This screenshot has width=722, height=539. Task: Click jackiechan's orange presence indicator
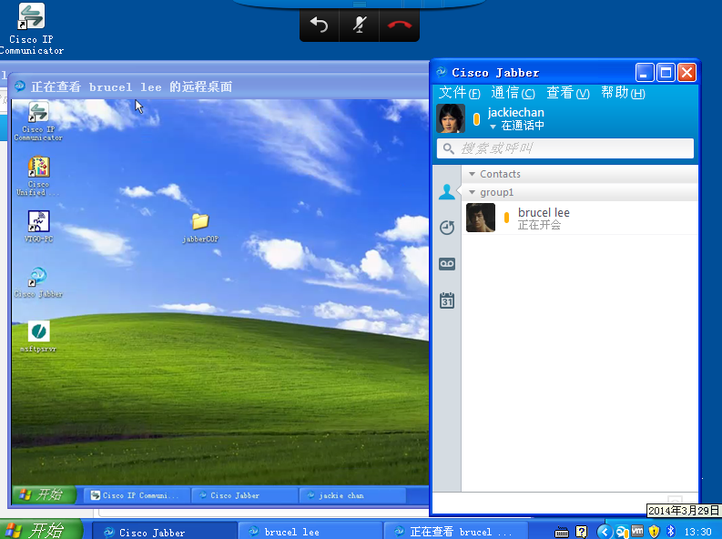[476, 118]
